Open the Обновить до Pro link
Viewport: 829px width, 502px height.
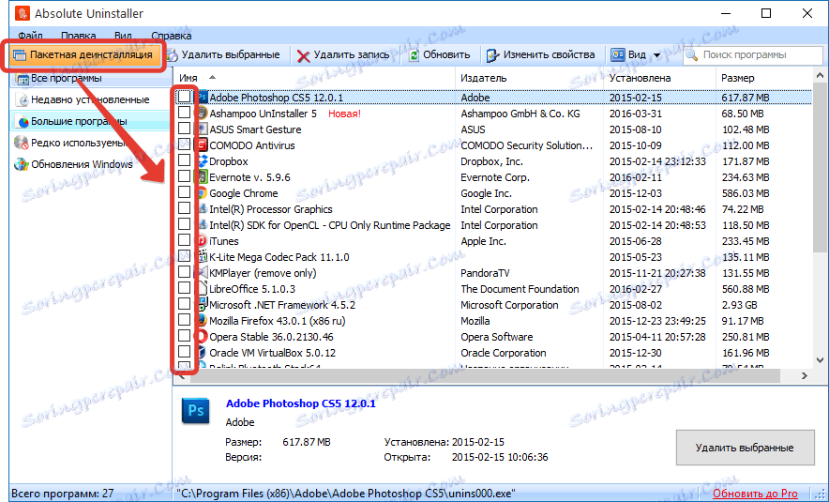pyautogui.click(x=755, y=494)
